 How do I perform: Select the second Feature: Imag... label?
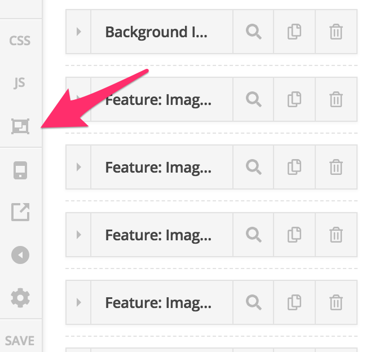pyautogui.click(x=158, y=168)
